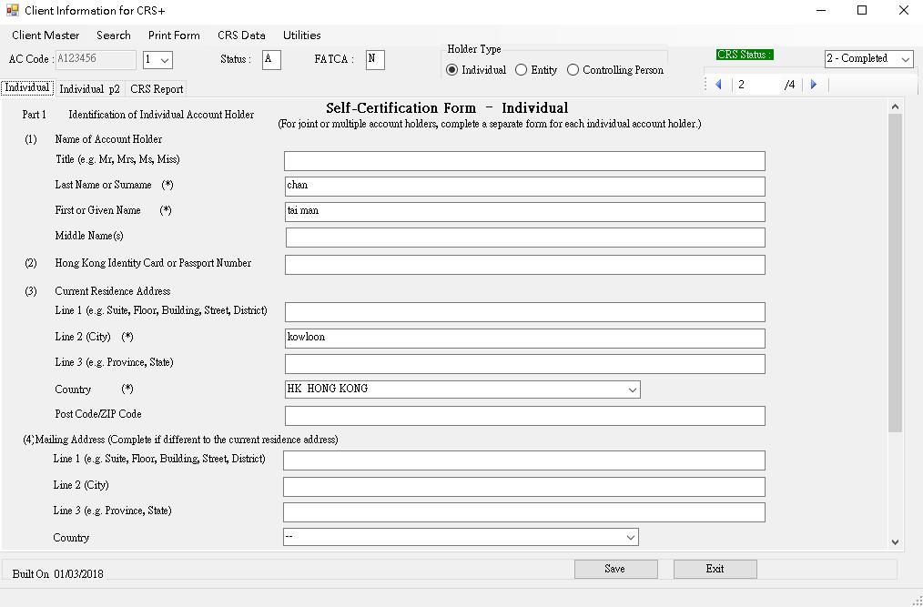923x607 pixels.
Task: Focus the Middle Name(s) field
Action: 525,238
